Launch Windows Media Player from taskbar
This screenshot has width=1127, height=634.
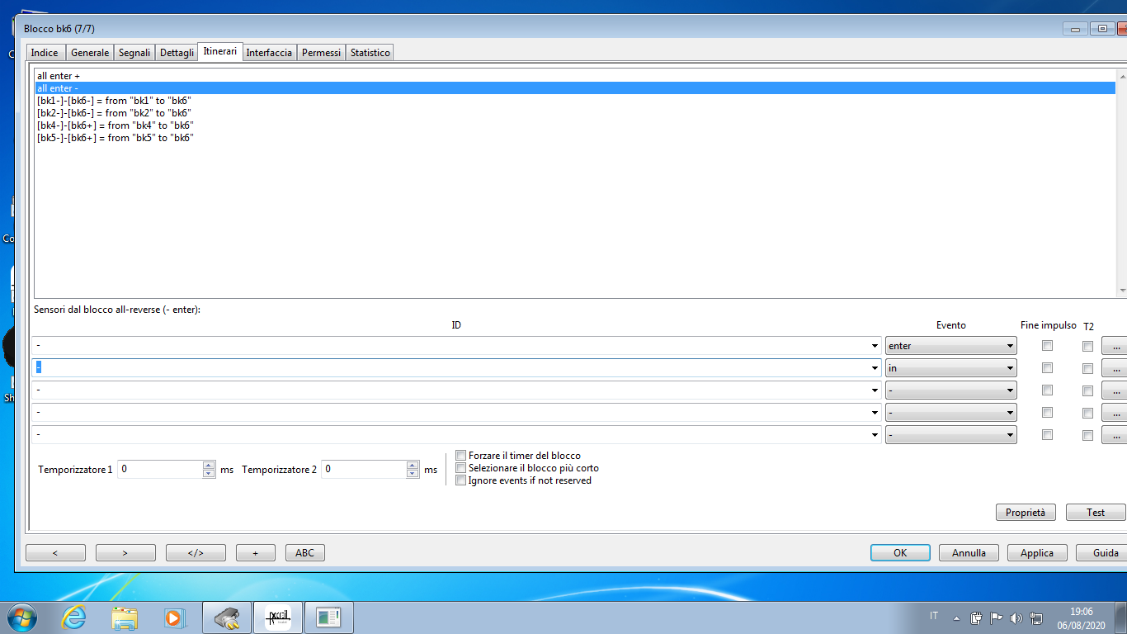pos(173,617)
